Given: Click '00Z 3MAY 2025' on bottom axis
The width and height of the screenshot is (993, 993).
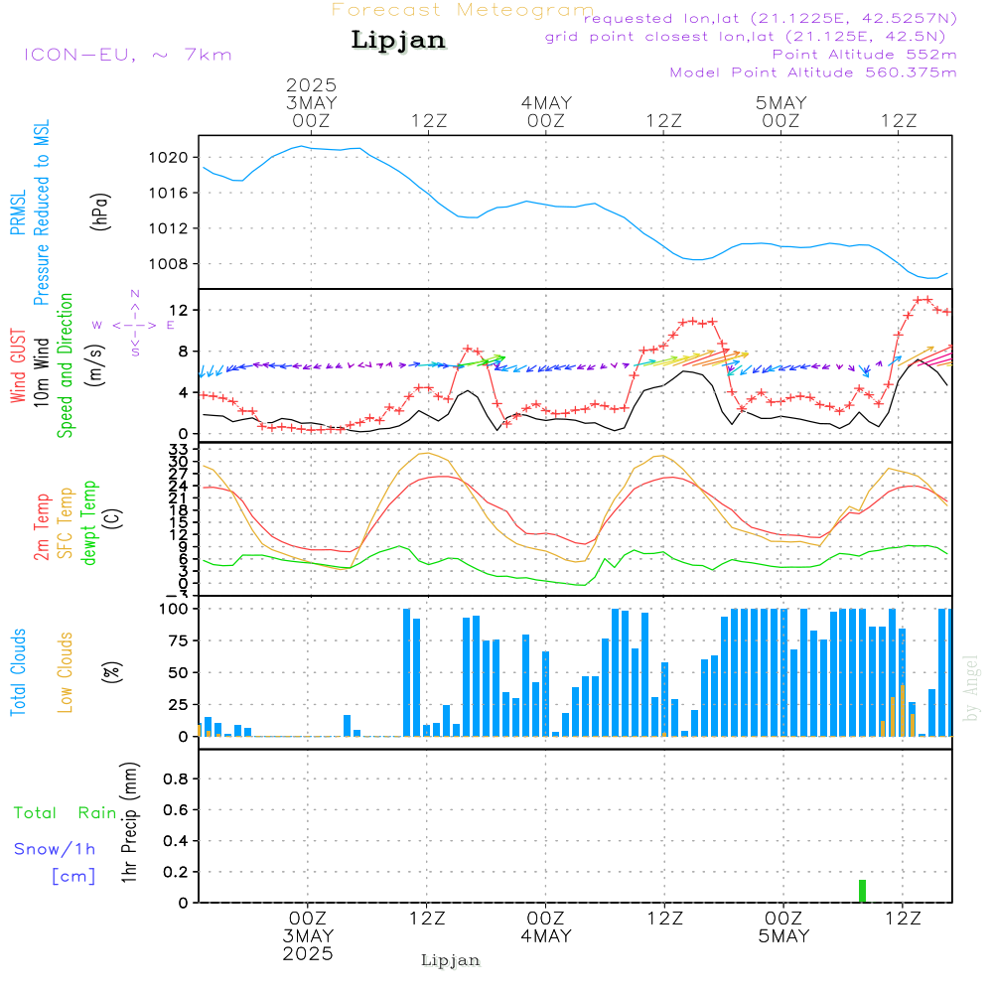Looking at the screenshot, I should point(308,936).
